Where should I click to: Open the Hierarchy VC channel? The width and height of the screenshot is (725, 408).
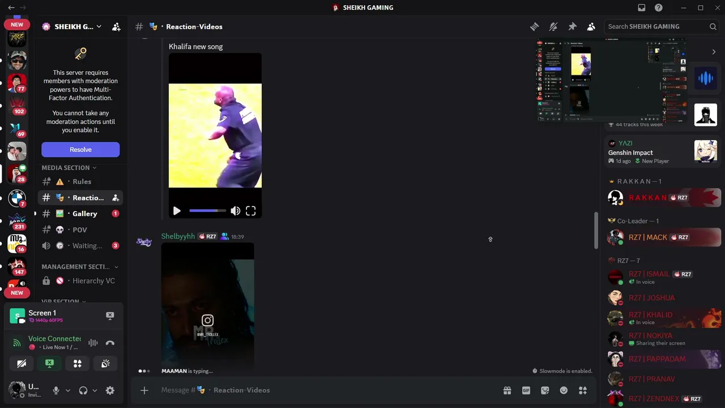point(80,280)
